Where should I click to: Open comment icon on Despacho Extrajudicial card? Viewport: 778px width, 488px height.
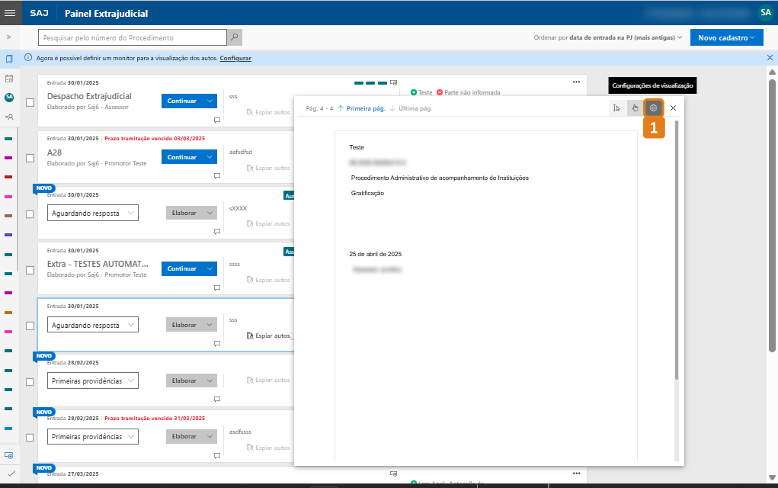click(x=217, y=120)
